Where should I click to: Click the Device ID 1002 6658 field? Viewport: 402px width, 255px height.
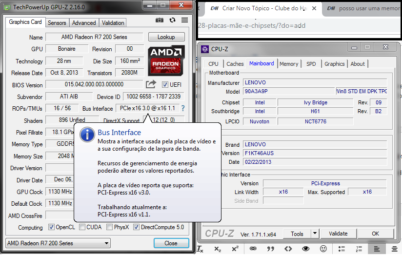[x=153, y=97]
